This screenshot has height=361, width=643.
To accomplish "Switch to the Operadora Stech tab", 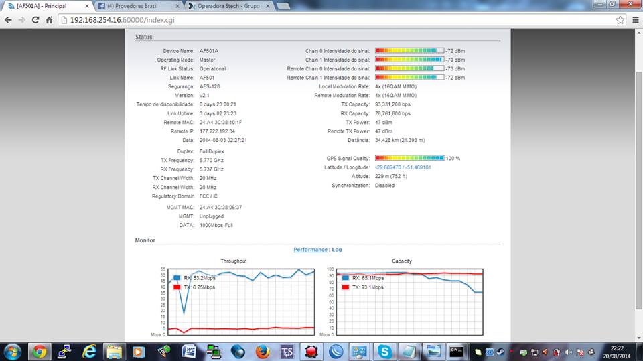I will [224, 6].
